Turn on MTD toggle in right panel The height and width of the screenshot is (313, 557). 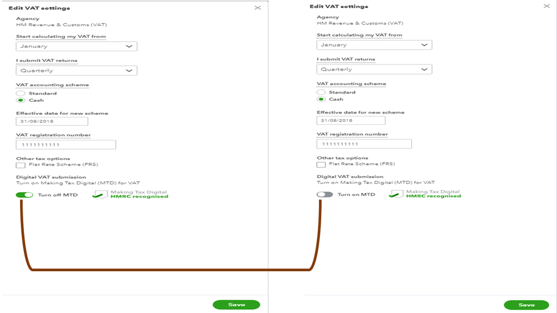pyautogui.click(x=324, y=194)
